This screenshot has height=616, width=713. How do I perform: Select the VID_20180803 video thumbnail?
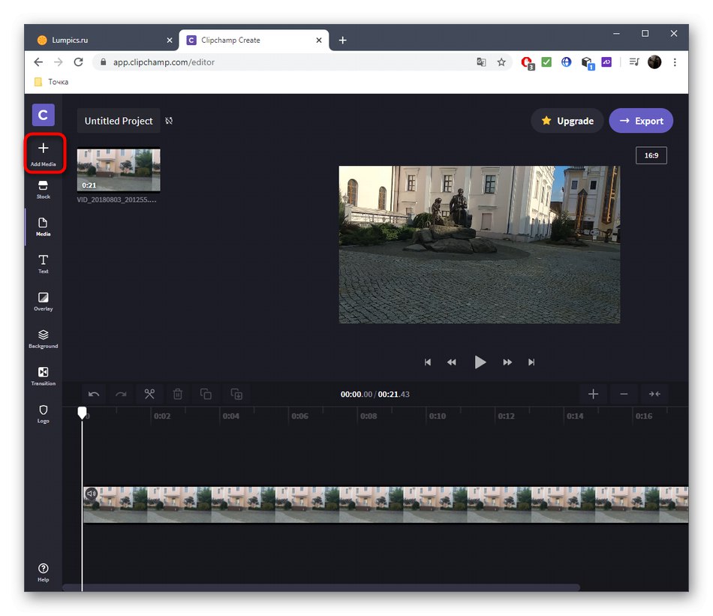coord(119,170)
